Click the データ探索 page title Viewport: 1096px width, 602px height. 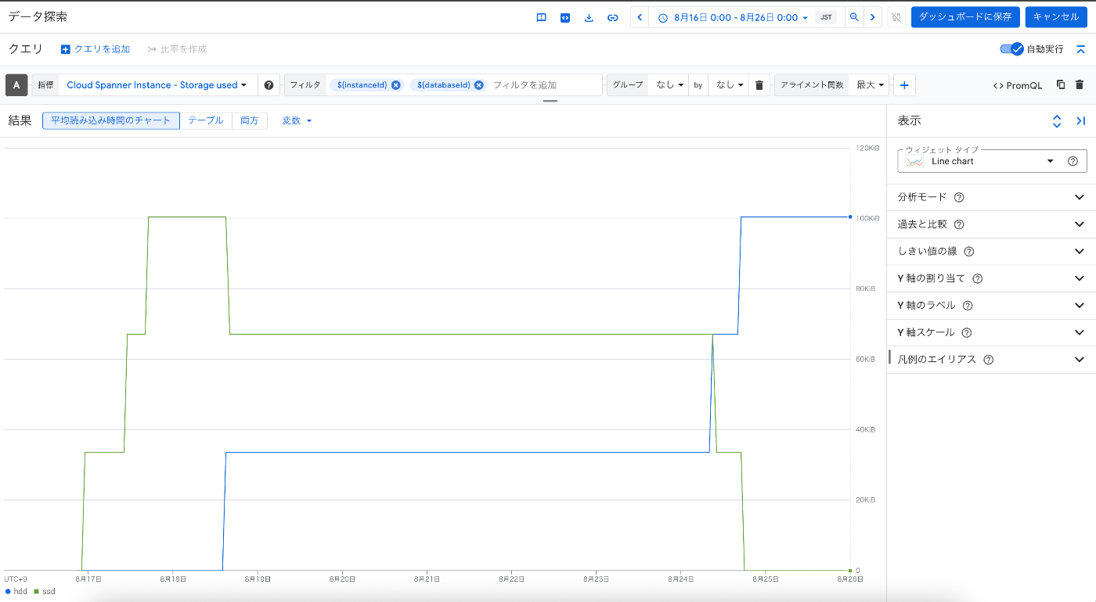(38, 16)
